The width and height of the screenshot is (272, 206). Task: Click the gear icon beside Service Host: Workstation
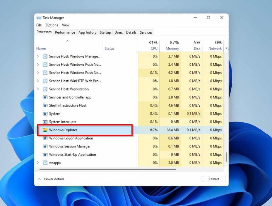[45, 89]
